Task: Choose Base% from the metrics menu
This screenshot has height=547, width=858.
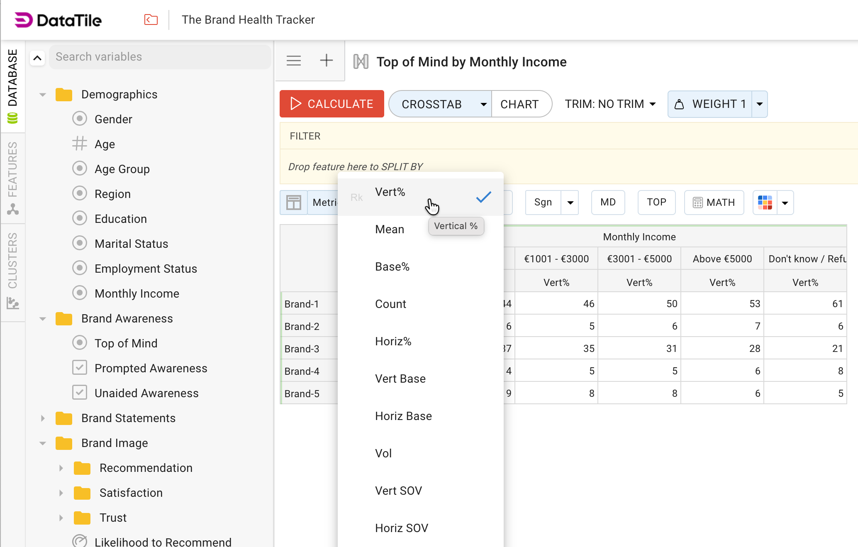Action: pos(421,267)
